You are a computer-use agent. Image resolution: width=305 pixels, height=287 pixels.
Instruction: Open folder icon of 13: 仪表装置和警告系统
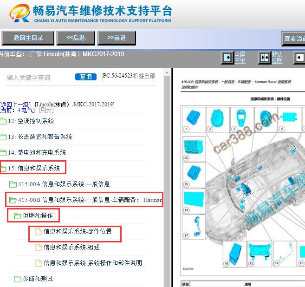coord(3,137)
